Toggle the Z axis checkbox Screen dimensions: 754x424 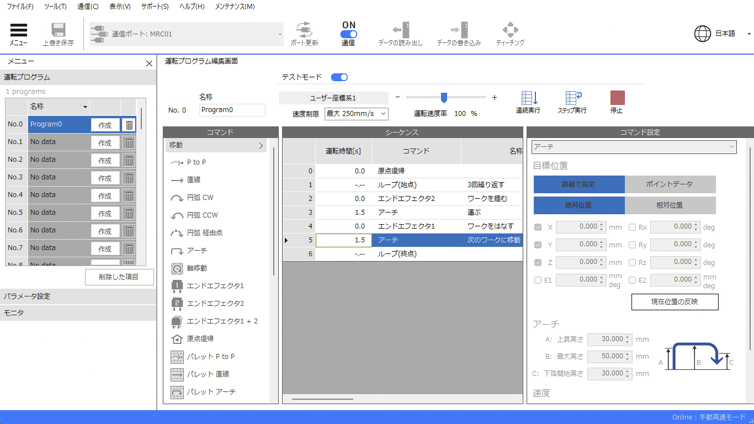[538, 263]
